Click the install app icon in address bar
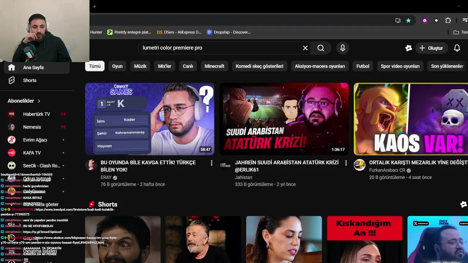This screenshot has width=468, height=263. click(398, 20)
